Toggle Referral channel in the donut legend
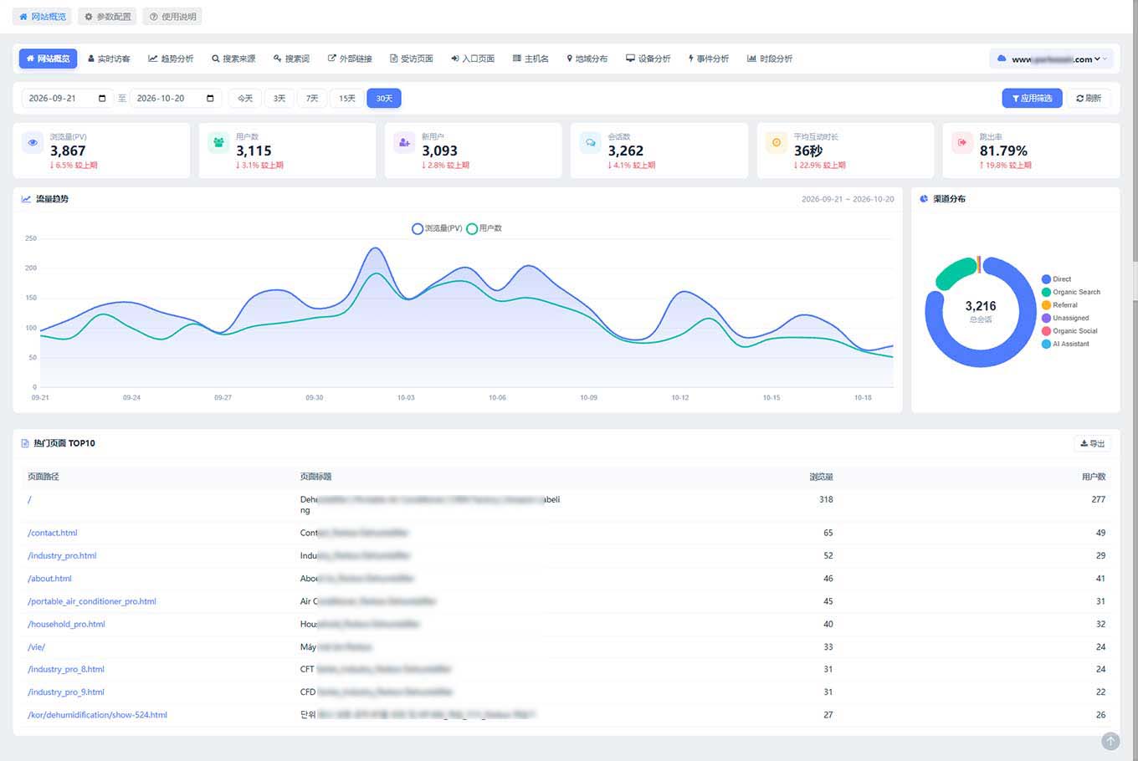The height and width of the screenshot is (761, 1138). [1060, 305]
